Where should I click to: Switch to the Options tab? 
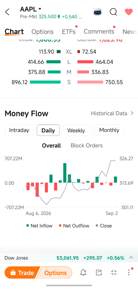click(x=43, y=32)
